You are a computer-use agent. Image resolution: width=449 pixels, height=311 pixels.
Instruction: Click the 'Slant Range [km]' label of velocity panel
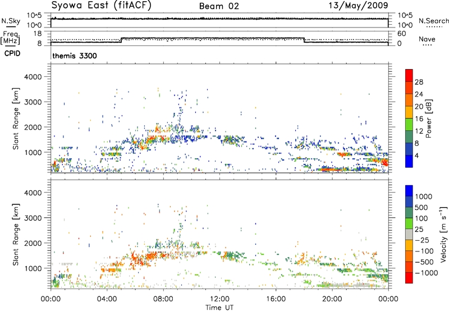tap(16, 235)
